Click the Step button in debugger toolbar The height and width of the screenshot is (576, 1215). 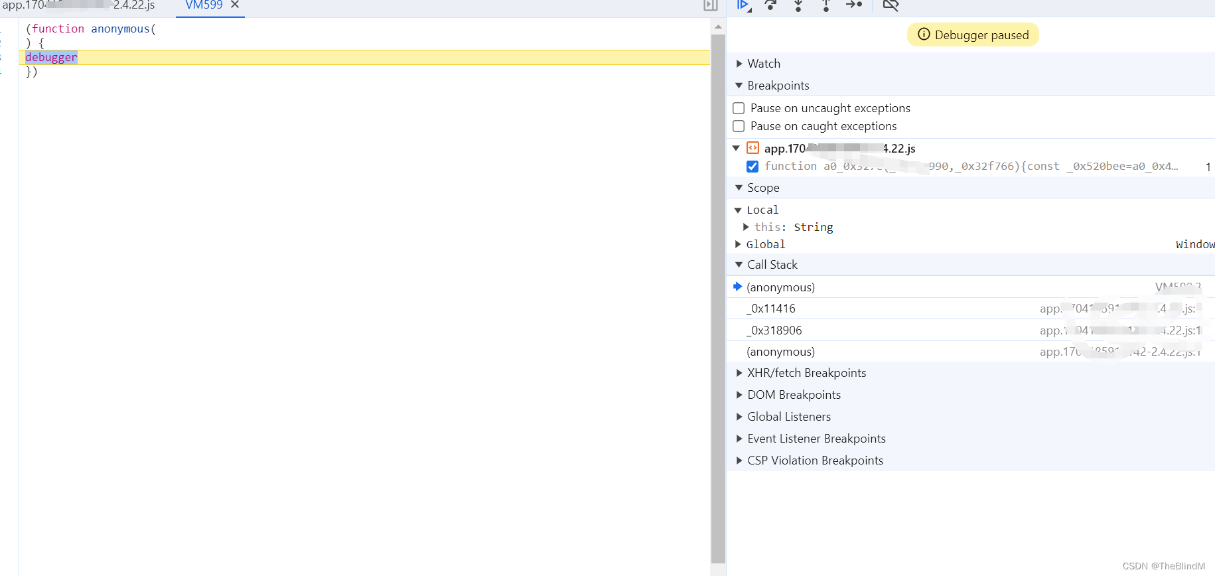(854, 5)
